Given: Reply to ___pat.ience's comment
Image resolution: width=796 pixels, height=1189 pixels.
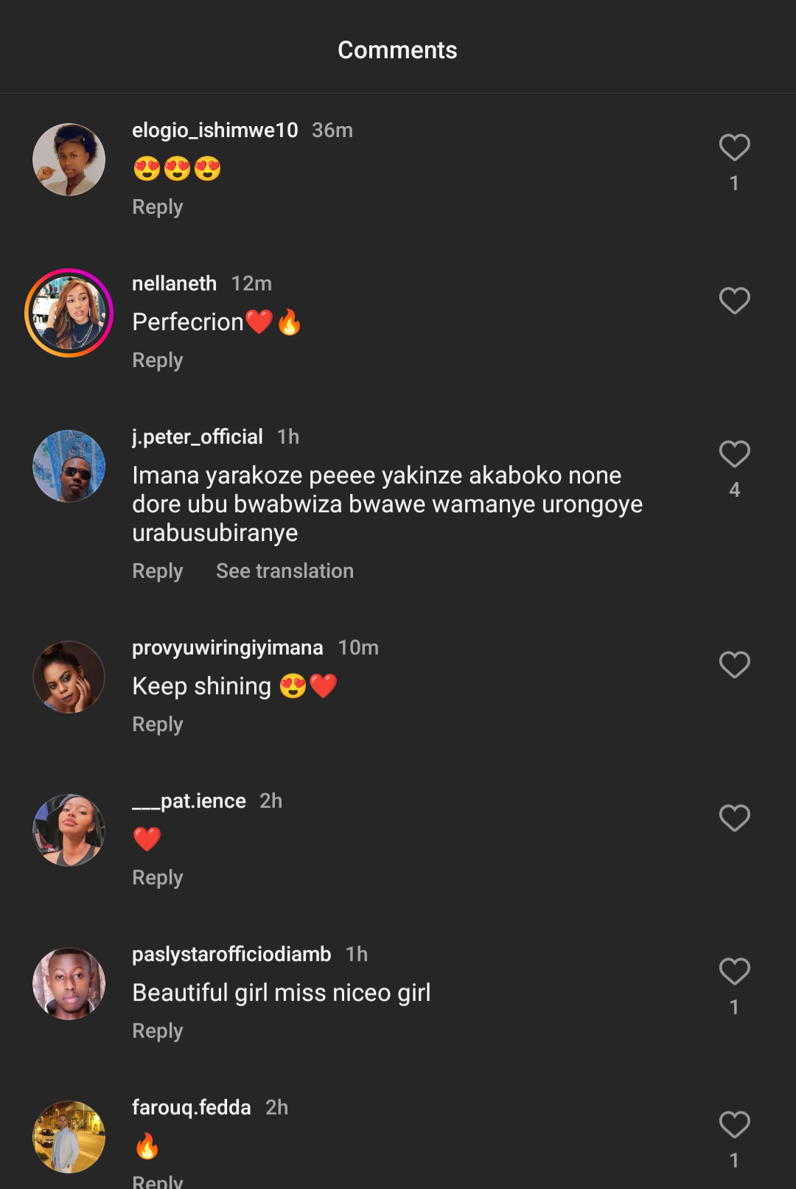Looking at the screenshot, I should coord(157,878).
